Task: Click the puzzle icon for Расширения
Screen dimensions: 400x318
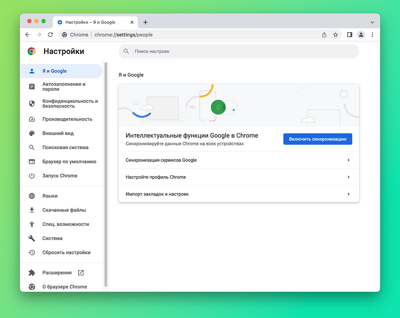Action: tap(32, 273)
